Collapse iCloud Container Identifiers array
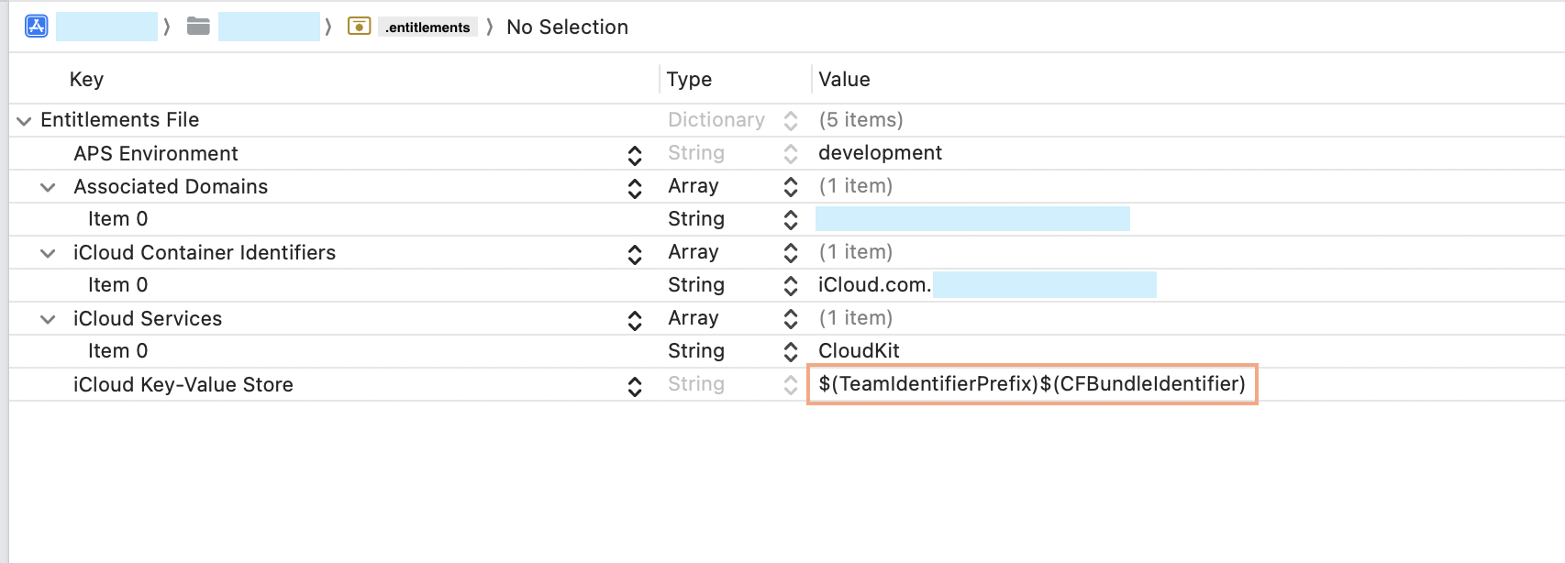Image resolution: width=1565 pixels, height=563 pixels. pos(48,253)
